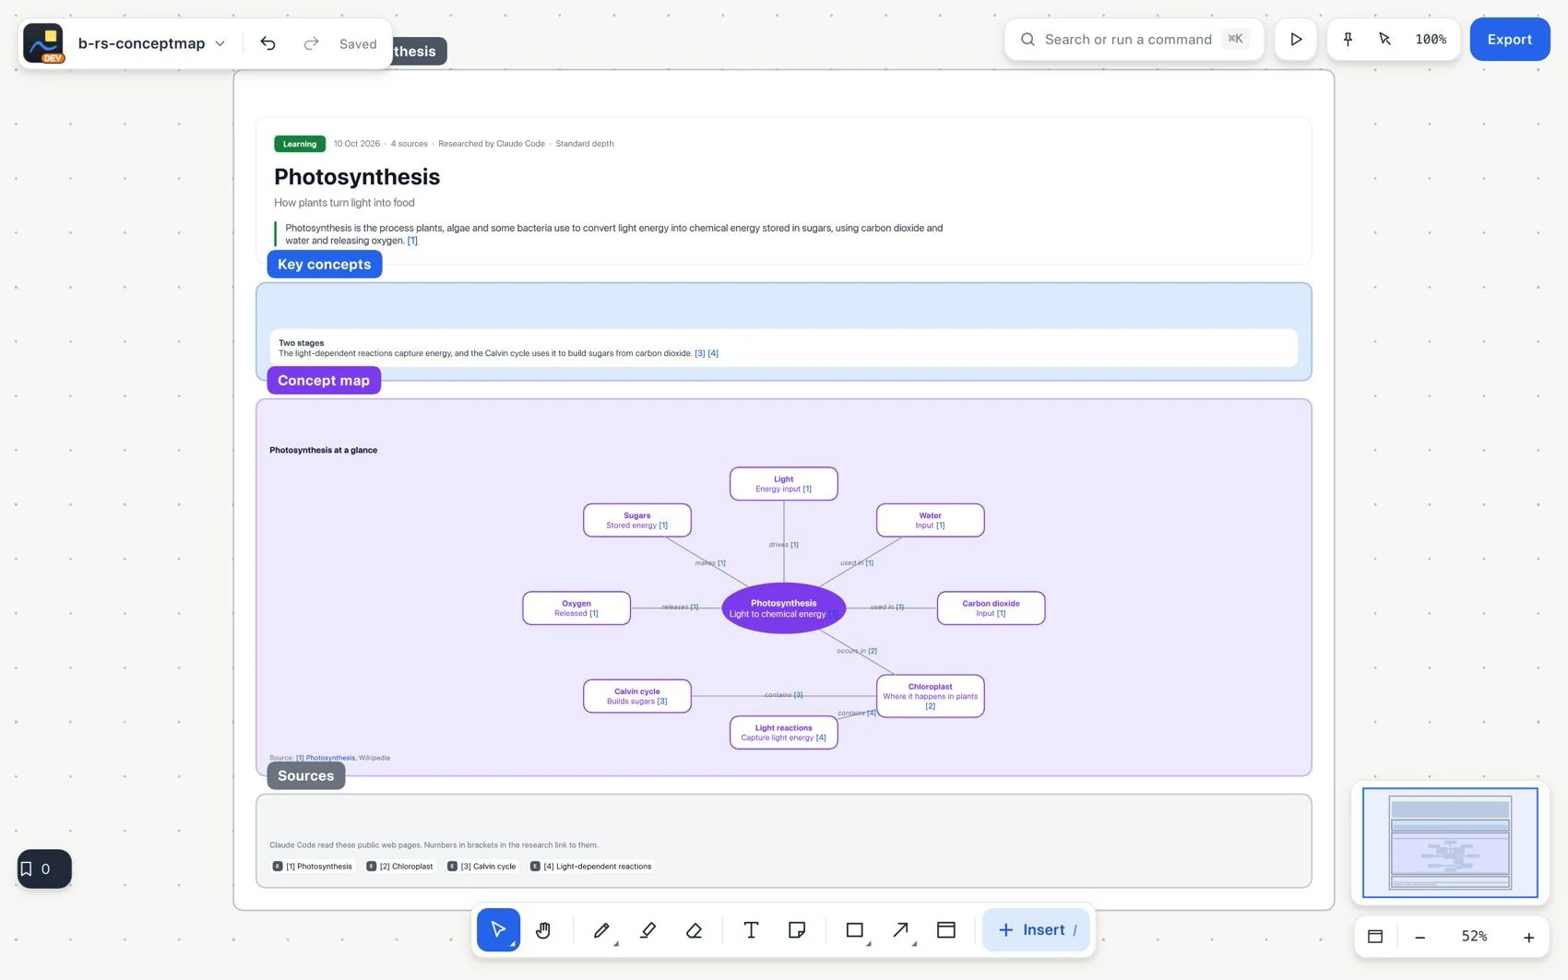Click the app logo with DEV badge
This screenshot has width=1568, height=980.
[x=43, y=43]
